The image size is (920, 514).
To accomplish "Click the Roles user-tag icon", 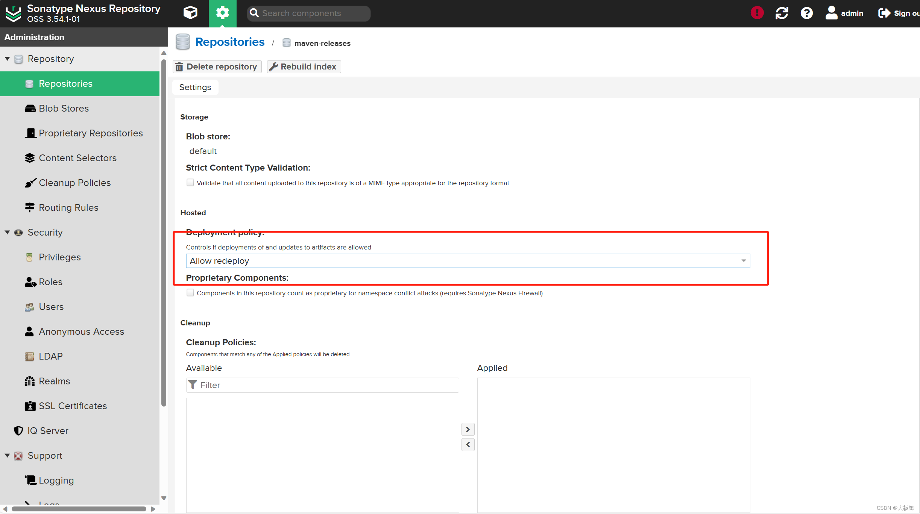I will coord(30,282).
